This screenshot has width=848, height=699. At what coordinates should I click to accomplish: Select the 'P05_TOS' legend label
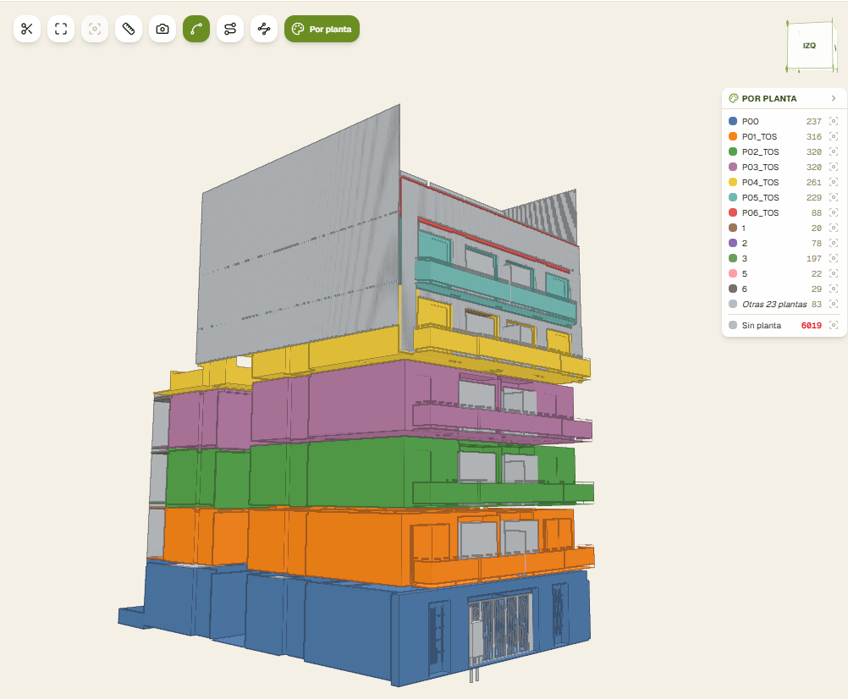(760, 198)
